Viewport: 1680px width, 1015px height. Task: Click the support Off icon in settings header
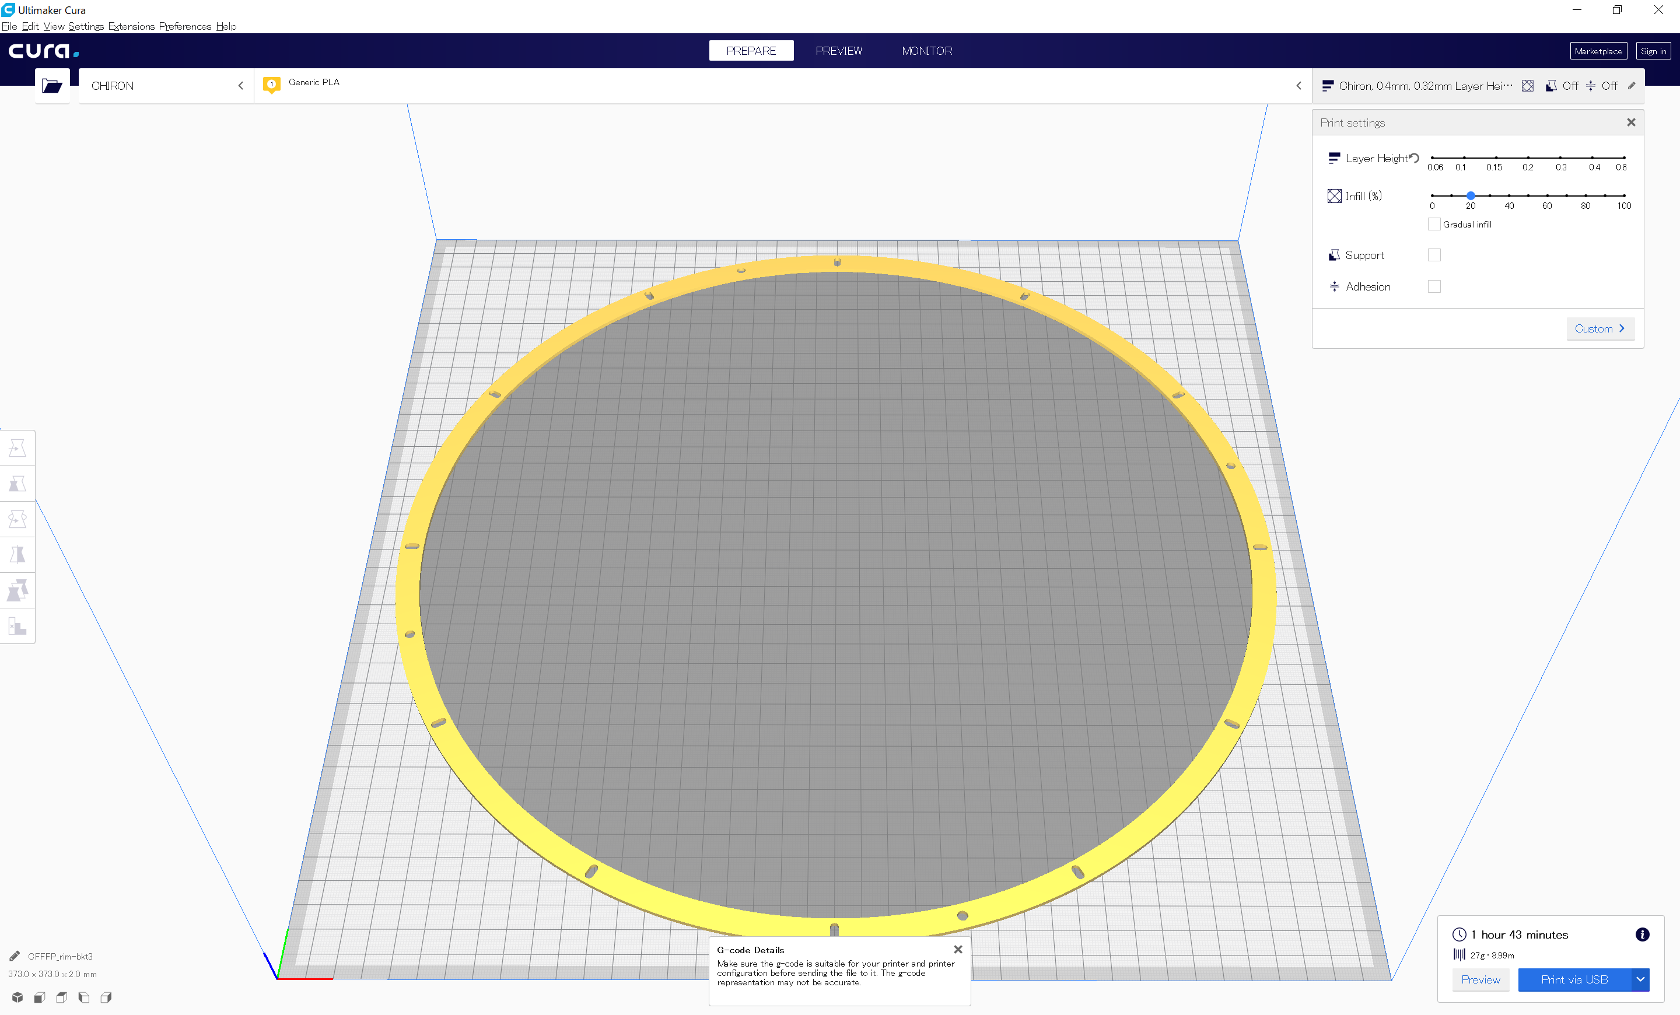point(1550,86)
